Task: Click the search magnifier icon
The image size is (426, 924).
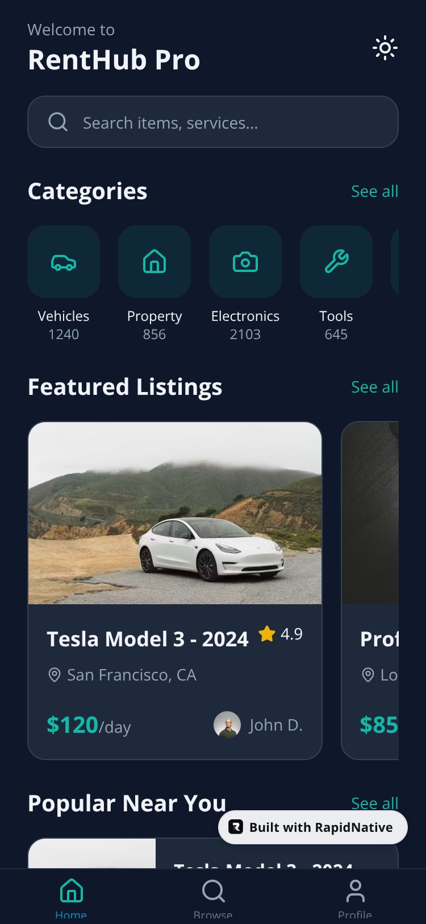Action: pyautogui.click(x=58, y=122)
